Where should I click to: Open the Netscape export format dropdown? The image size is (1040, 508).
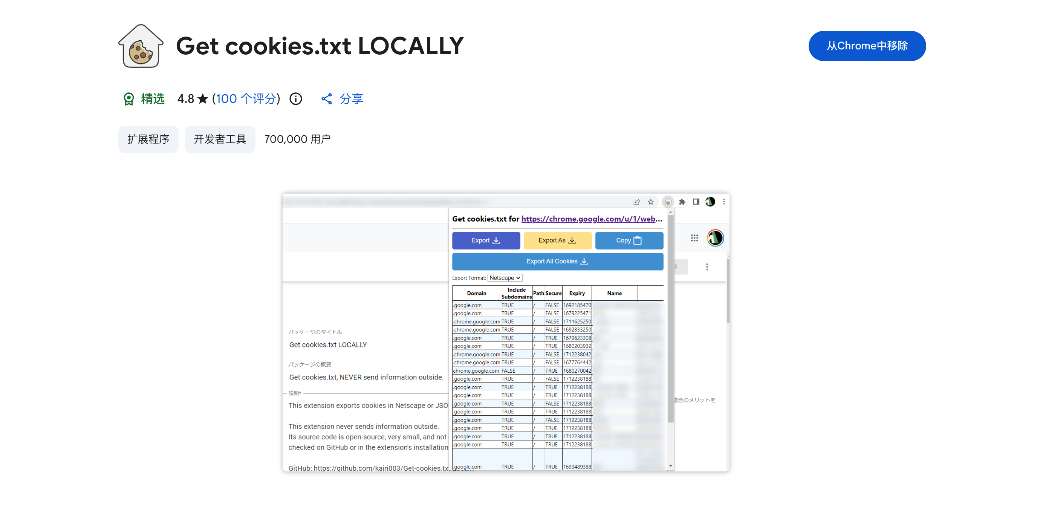click(505, 278)
